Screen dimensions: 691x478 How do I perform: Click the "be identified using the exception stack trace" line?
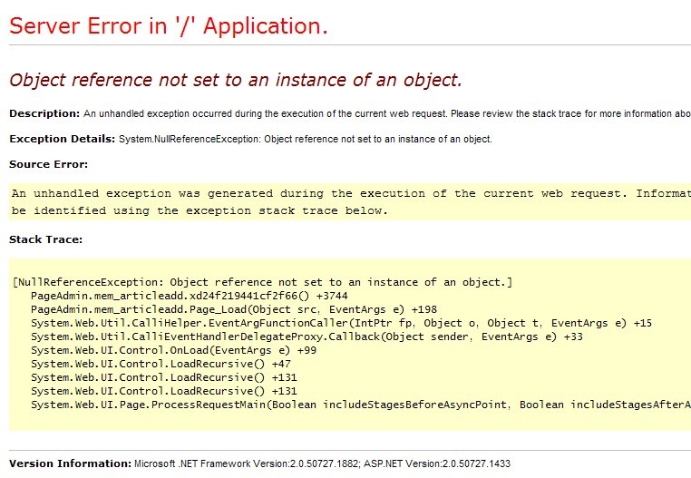[200, 210]
